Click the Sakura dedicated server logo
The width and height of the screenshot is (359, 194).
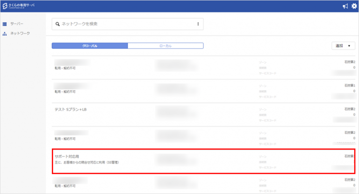click(21, 6)
